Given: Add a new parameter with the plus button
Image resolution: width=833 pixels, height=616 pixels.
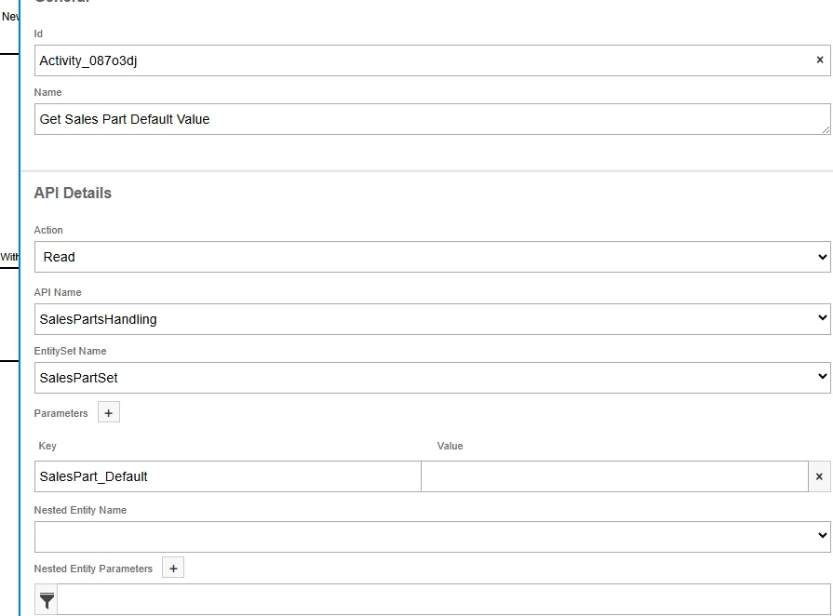Looking at the screenshot, I should [x=109, y=413].
